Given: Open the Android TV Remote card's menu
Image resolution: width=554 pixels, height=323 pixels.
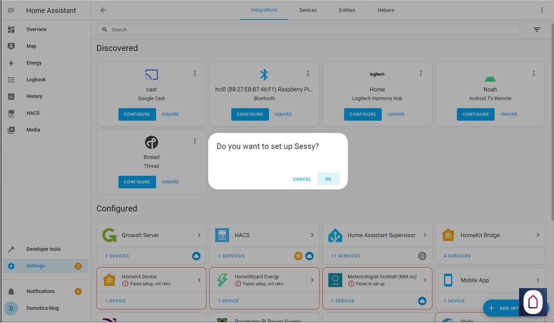Looking at the screenshot, I should point(534,73).
